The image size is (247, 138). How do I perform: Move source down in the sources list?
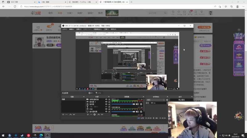(102, 114)
